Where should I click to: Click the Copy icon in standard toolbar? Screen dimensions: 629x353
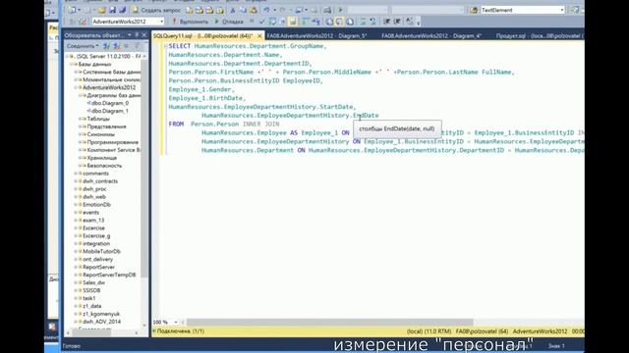(x=243, y=10)
